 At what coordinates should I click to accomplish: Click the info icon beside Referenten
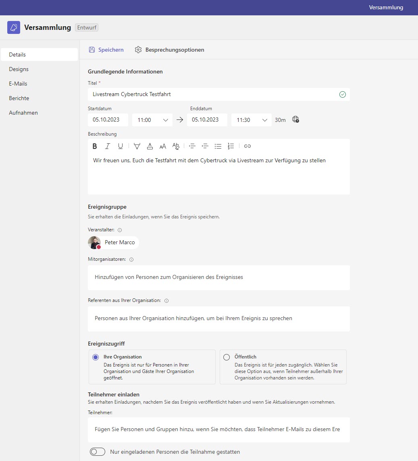(x=166, y=301)
